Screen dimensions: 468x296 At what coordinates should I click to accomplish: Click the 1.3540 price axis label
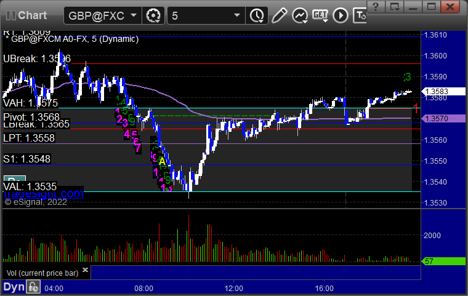coord(435,182)
